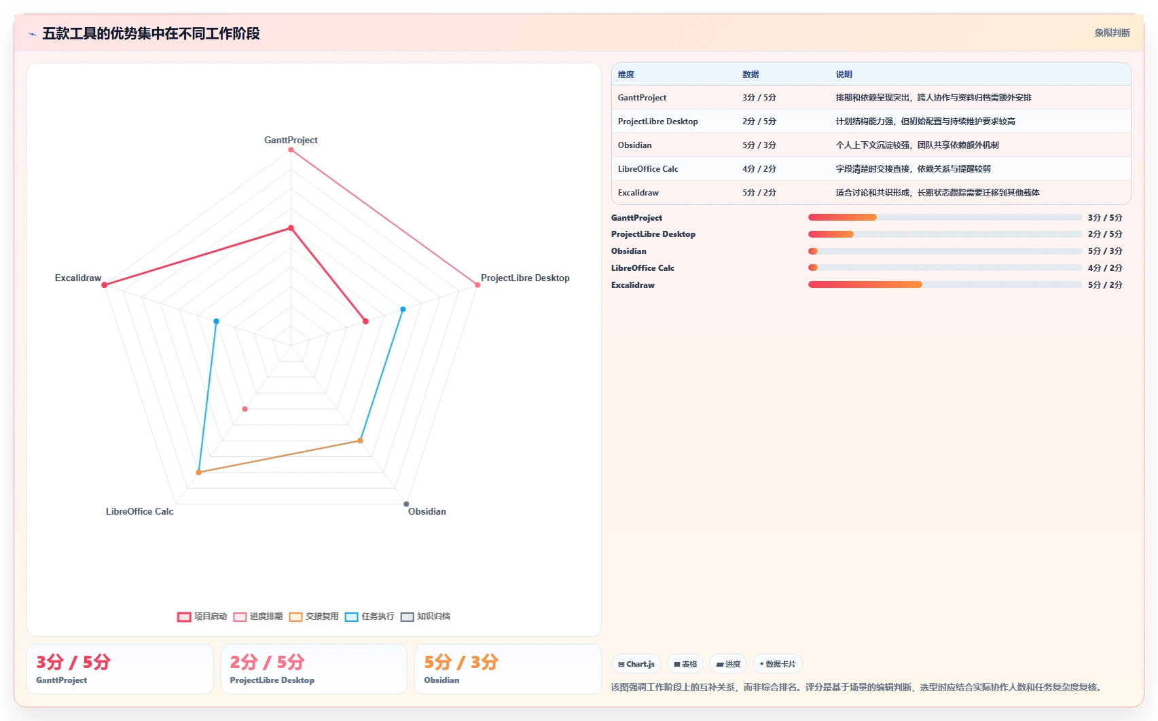This screenshot has height=721, width=1158.
Task: Click the 表格 tag chip
Action: point(685,664)
